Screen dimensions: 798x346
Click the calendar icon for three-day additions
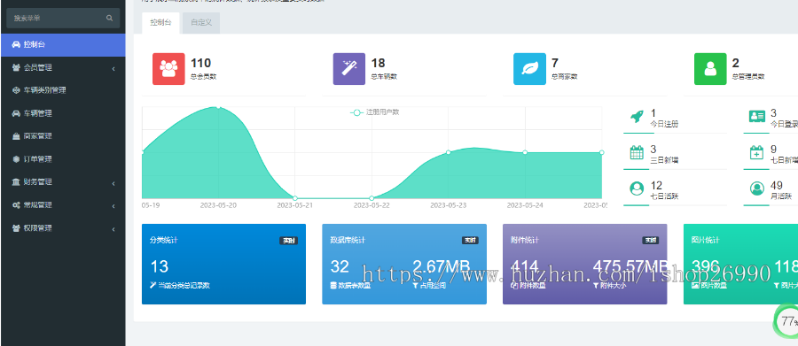click(x=637, y=152)
